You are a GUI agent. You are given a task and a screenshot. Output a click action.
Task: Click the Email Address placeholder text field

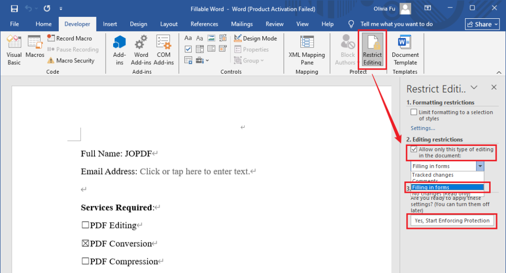pyautogui.click(x=195, y=171)
